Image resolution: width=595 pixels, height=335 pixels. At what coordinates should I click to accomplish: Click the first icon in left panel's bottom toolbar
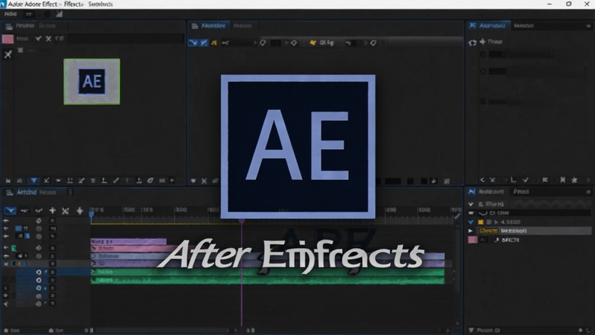click(8, 181)
